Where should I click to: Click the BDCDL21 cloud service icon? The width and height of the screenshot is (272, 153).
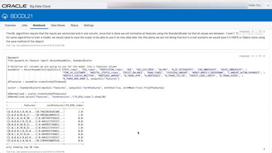(5, 16)
